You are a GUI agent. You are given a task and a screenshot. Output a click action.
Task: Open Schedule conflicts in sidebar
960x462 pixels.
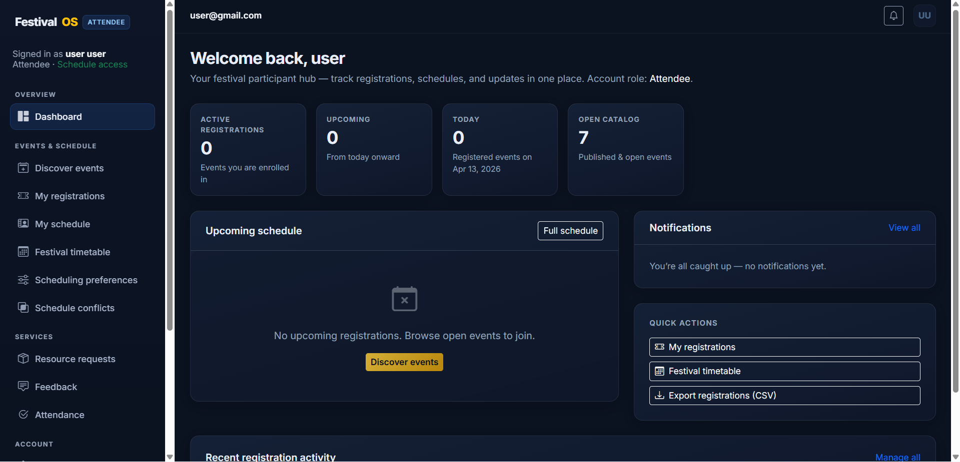(83, 308)
